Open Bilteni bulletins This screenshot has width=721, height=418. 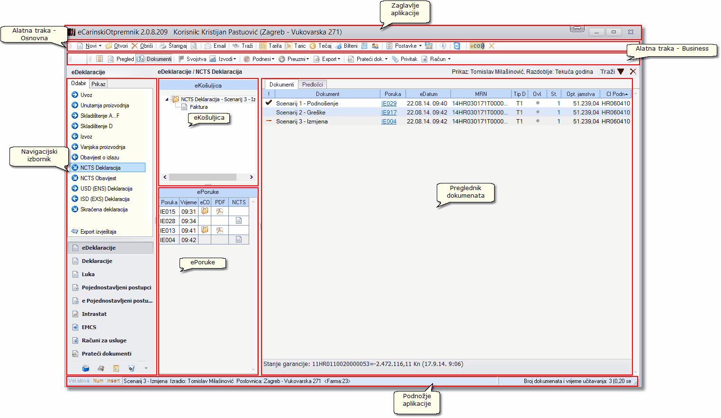tap(346, 46)
